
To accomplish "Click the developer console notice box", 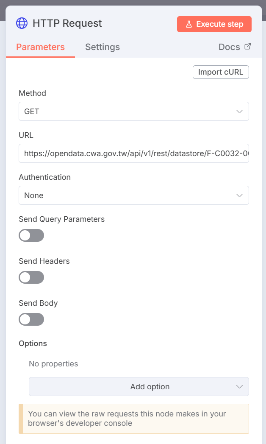I will [x=134, y=419].
